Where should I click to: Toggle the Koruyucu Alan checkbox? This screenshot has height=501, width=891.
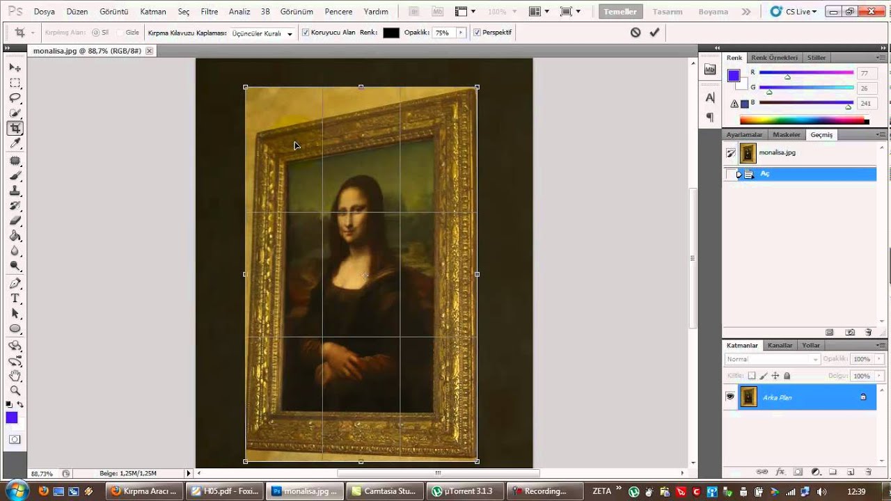306,33
